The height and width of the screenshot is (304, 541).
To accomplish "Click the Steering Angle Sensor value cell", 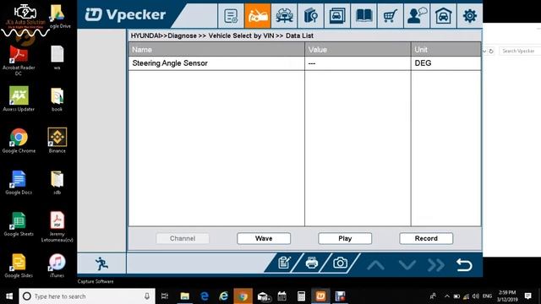I will click(358, 63).
